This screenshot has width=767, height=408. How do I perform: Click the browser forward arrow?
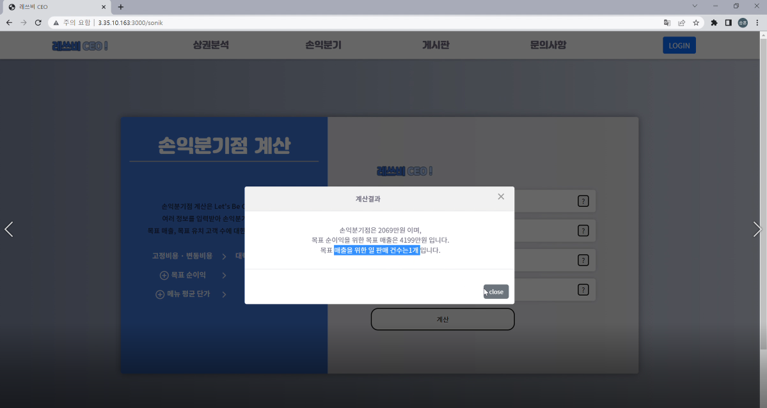pyautogui.click(x=24, y=22)
